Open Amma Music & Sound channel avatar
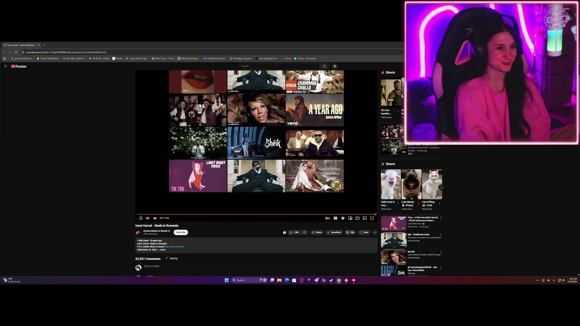Viewport: 580px width, 326px height. pyautogui.click(x=138, y=232)
